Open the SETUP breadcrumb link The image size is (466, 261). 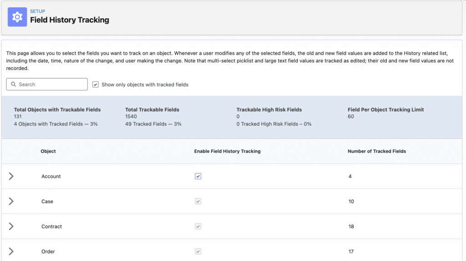(x=37, y=11)
